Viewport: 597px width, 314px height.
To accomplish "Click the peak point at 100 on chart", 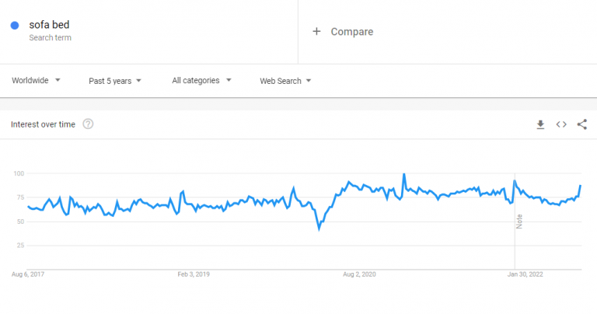I will (x=404, y=174).
